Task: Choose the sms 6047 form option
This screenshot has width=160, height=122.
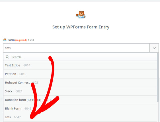Action: [80, 117]
